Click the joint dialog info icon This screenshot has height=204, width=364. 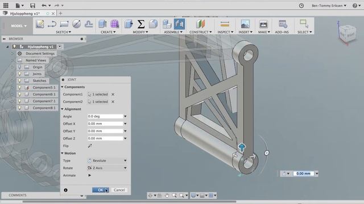[x=66, y=190]
